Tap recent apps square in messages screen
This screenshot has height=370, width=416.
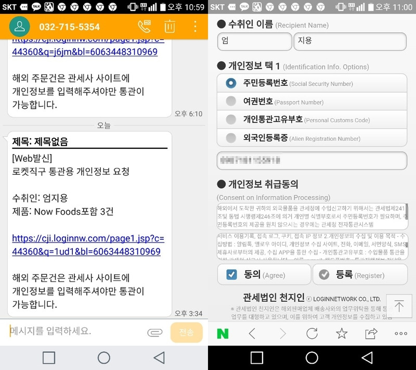coord(49,358)
